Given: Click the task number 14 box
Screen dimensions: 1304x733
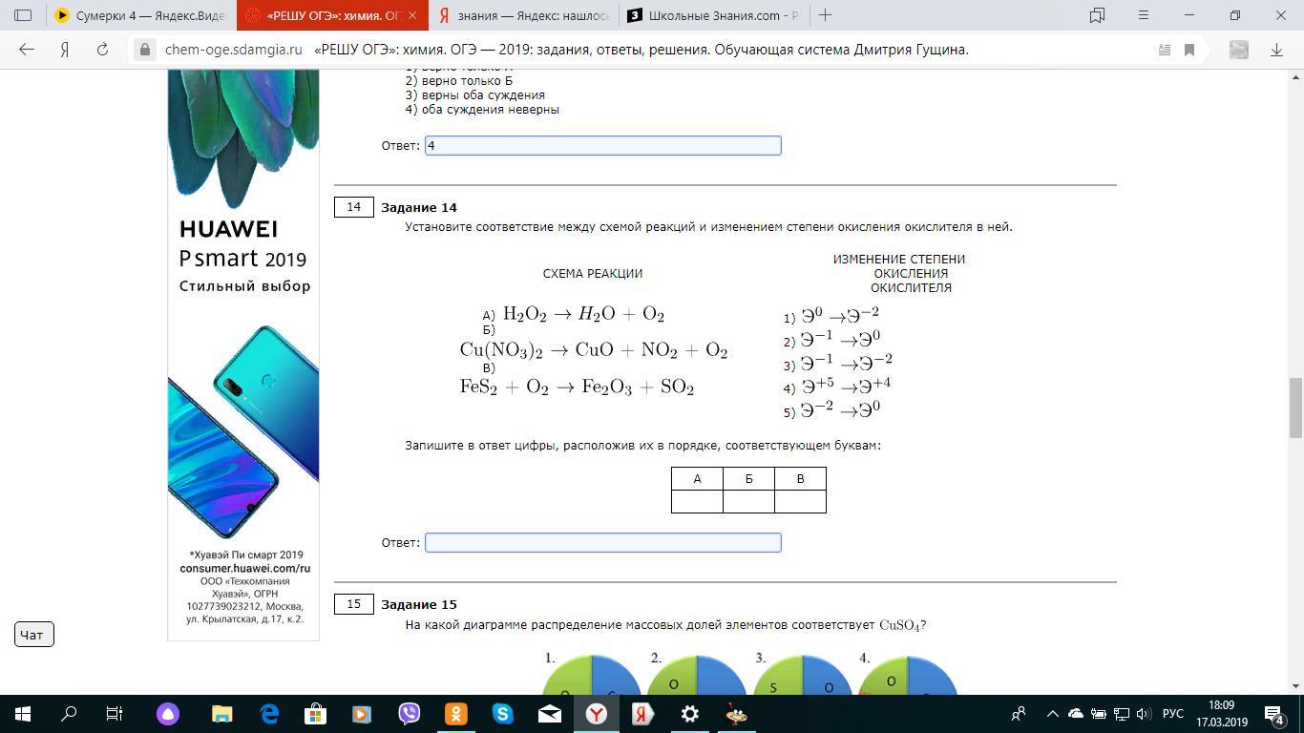Looking at the screenshot, I should [353, 207].
